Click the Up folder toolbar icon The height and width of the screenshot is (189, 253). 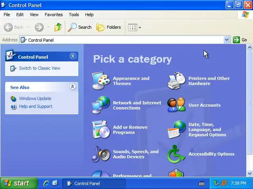point(58,27)
